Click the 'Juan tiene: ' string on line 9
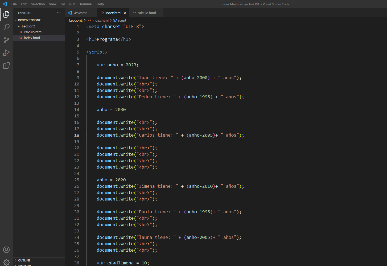The height and width of the screenshot is (266, 387). [x=155, y=77]
